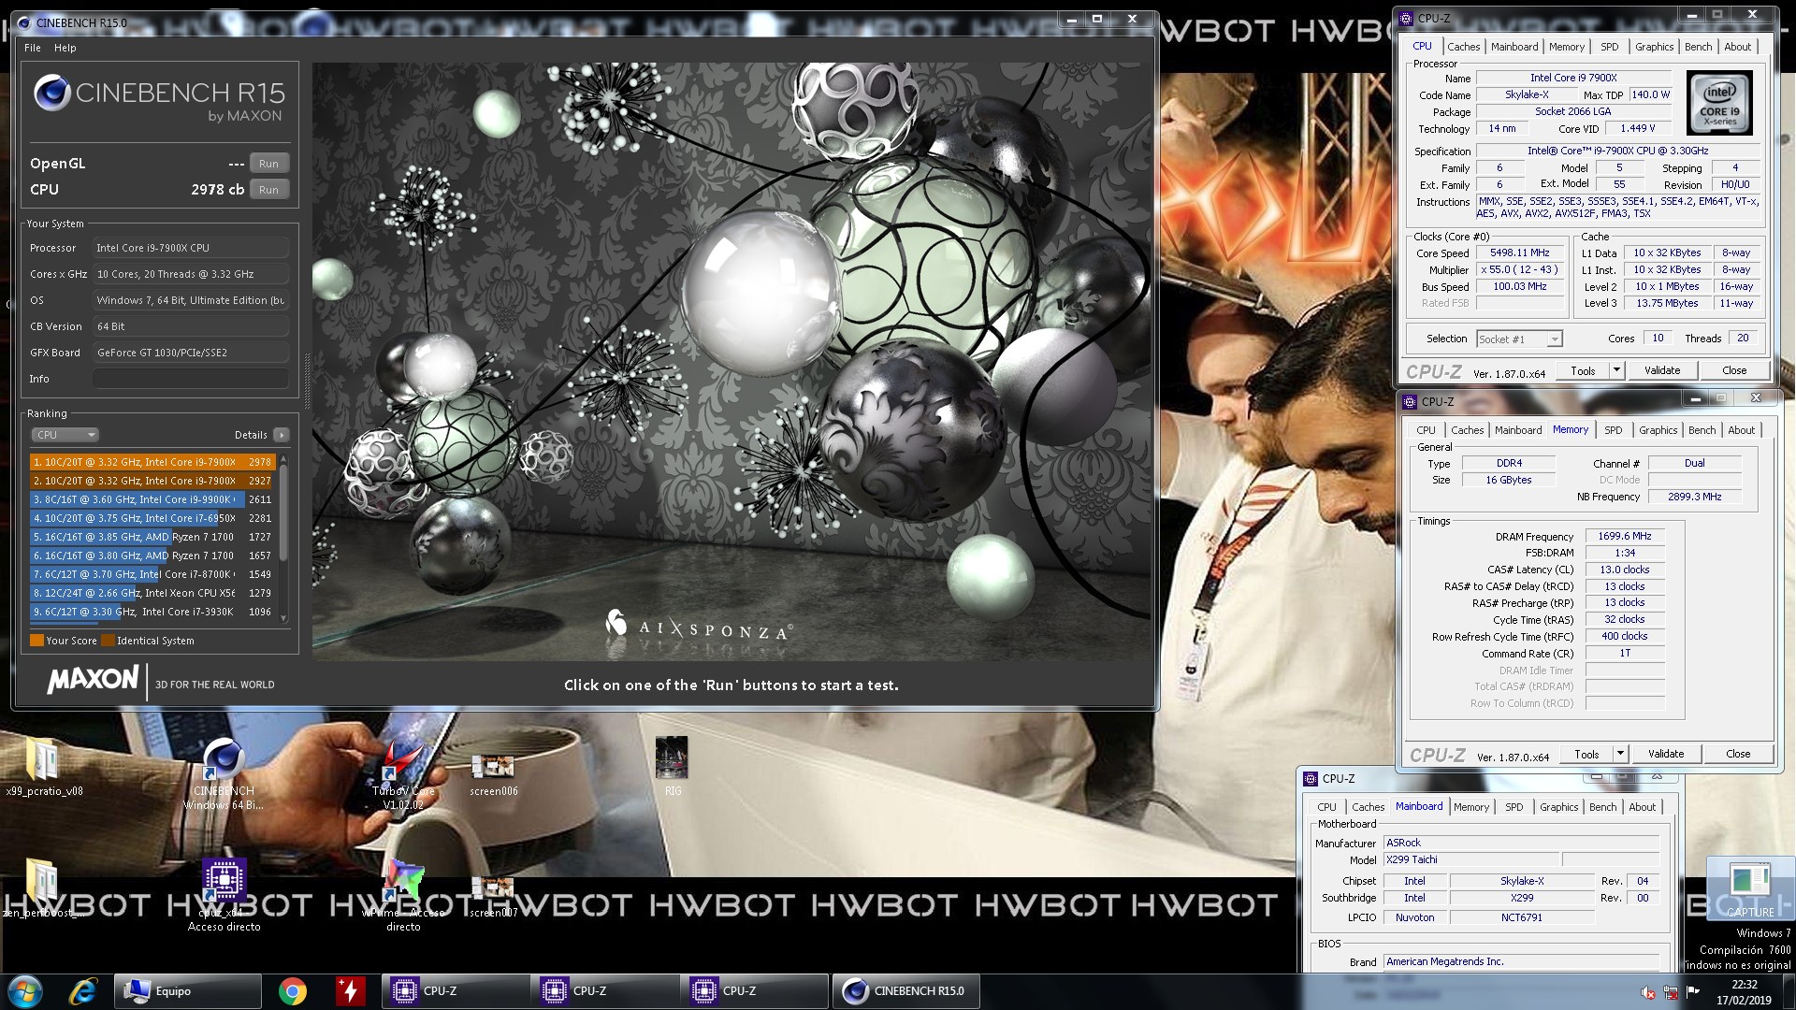Screen dimensions: 1796x1010
Task: Click the system tray clock showing 22:32
Action: pyautogui.click(x=1744, y=991)
